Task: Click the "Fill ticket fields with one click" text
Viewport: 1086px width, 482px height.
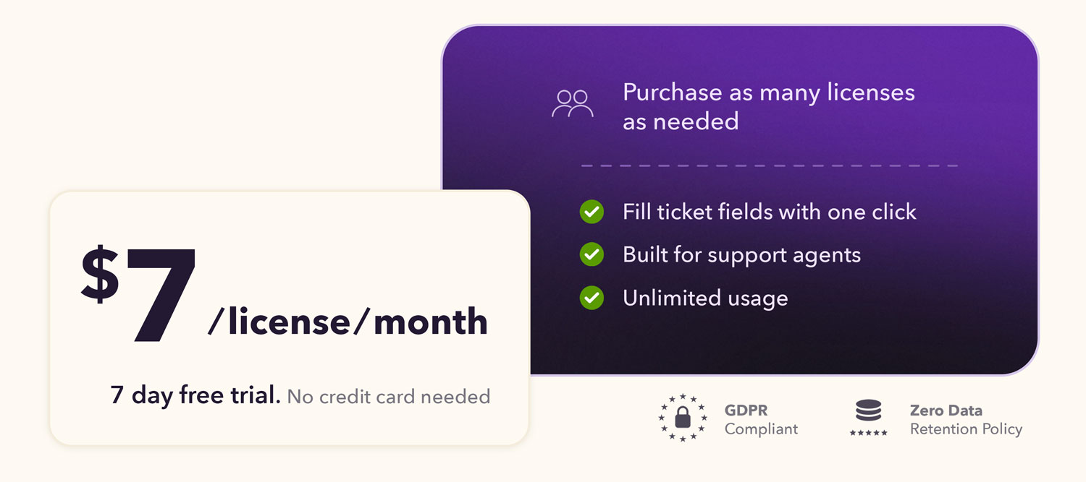Action: click(769, 212)
